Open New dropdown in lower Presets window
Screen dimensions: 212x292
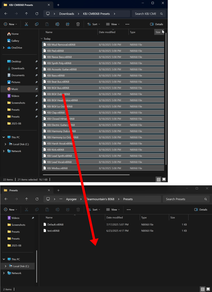coord(10,210)
